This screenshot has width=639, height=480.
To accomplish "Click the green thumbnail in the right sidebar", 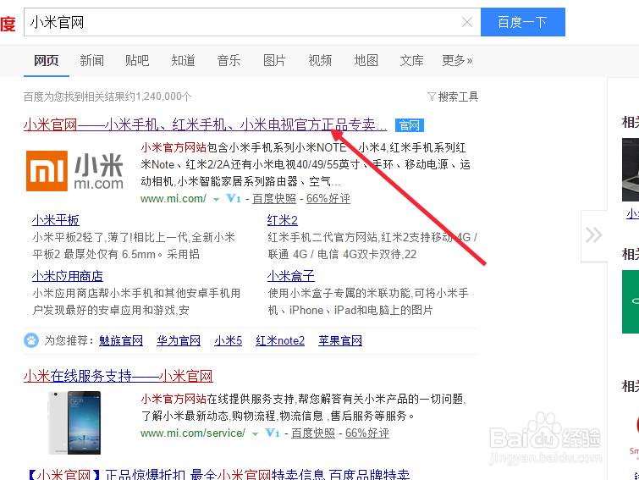I will tap(631, 301).
